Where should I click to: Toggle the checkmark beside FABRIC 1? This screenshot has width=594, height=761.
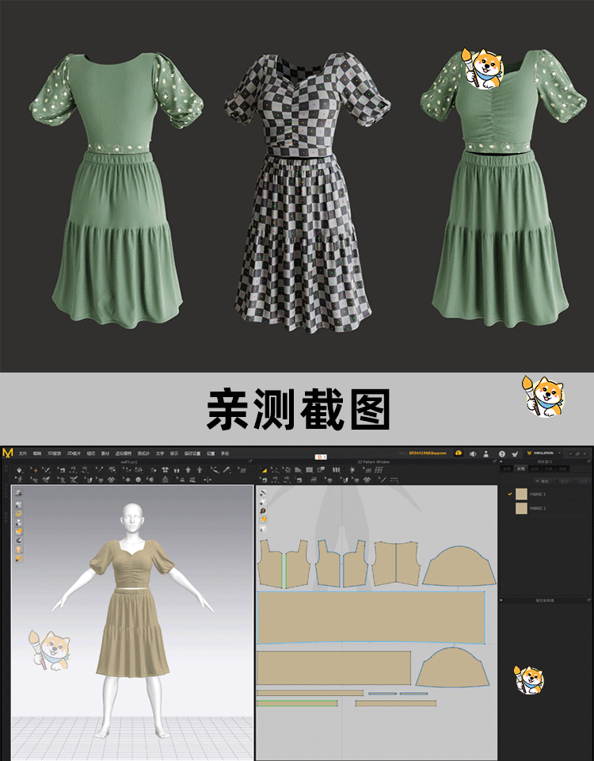click(509, 494)
